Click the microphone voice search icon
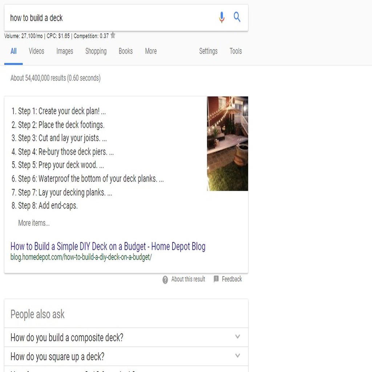 (x=222, y=17)
